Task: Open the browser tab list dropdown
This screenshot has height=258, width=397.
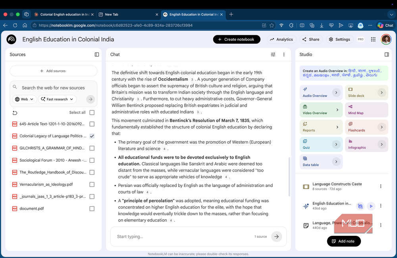Action: [391, 14]
